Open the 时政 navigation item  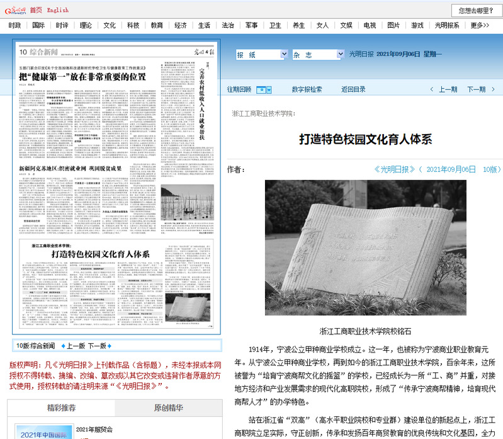(x=14, y=25)
